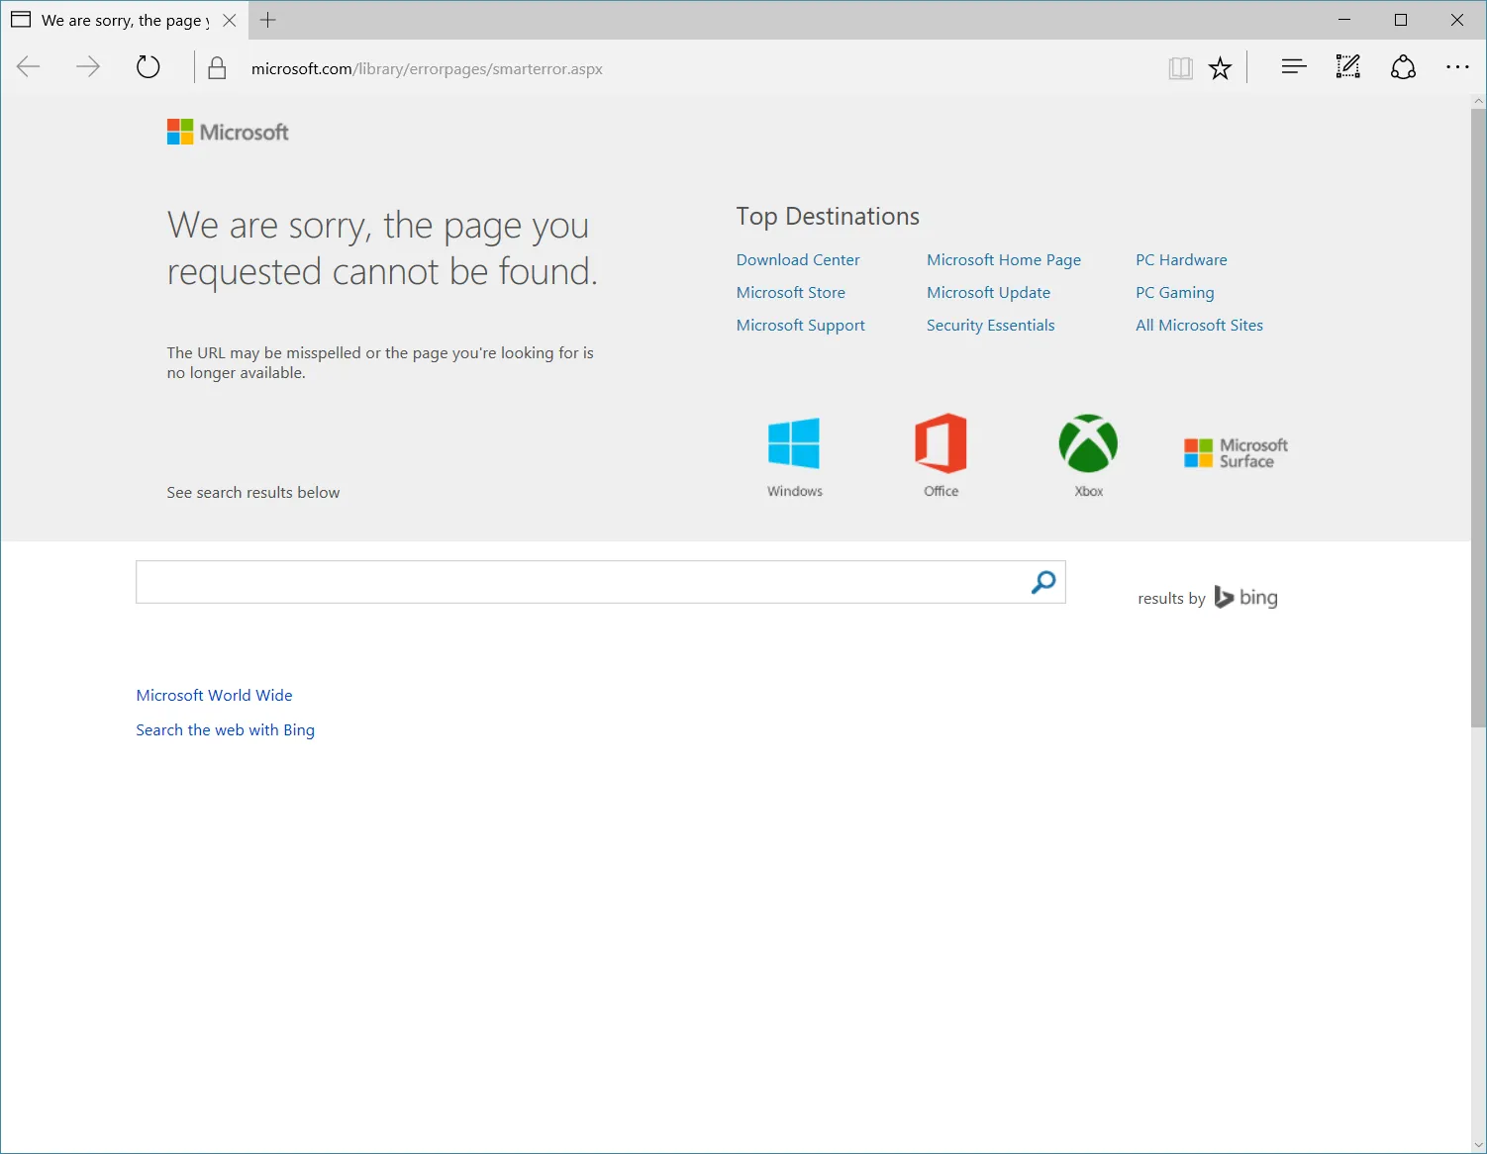Image resolution: width=1487 pixels, height=1154 pixels.
Task: Select the Office product icon
Action: coord(941,444)
